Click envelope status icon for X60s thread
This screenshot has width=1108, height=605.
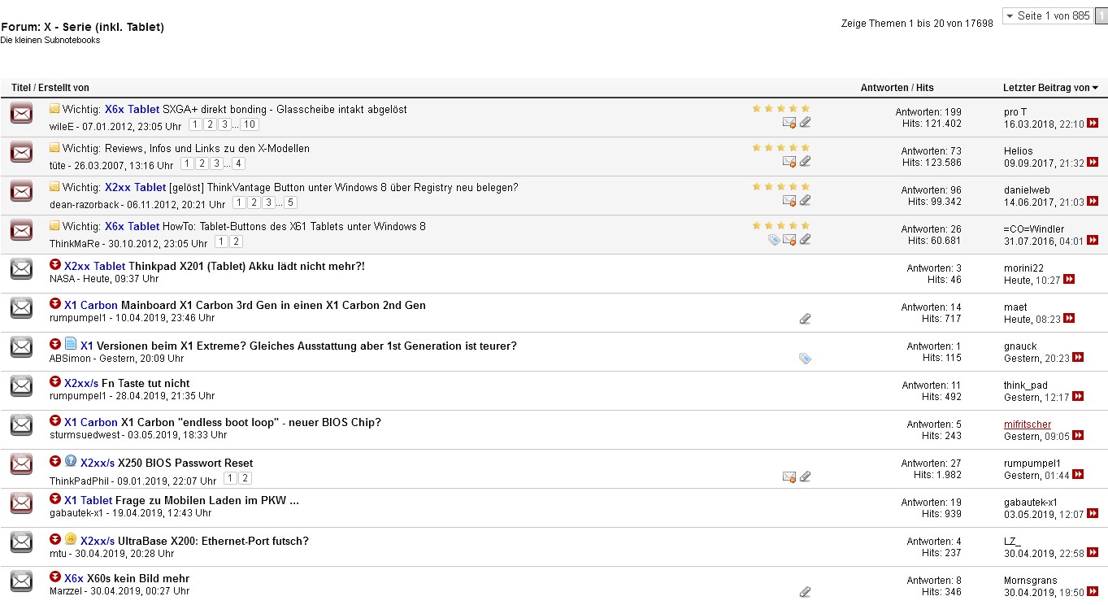pos(21,581)
